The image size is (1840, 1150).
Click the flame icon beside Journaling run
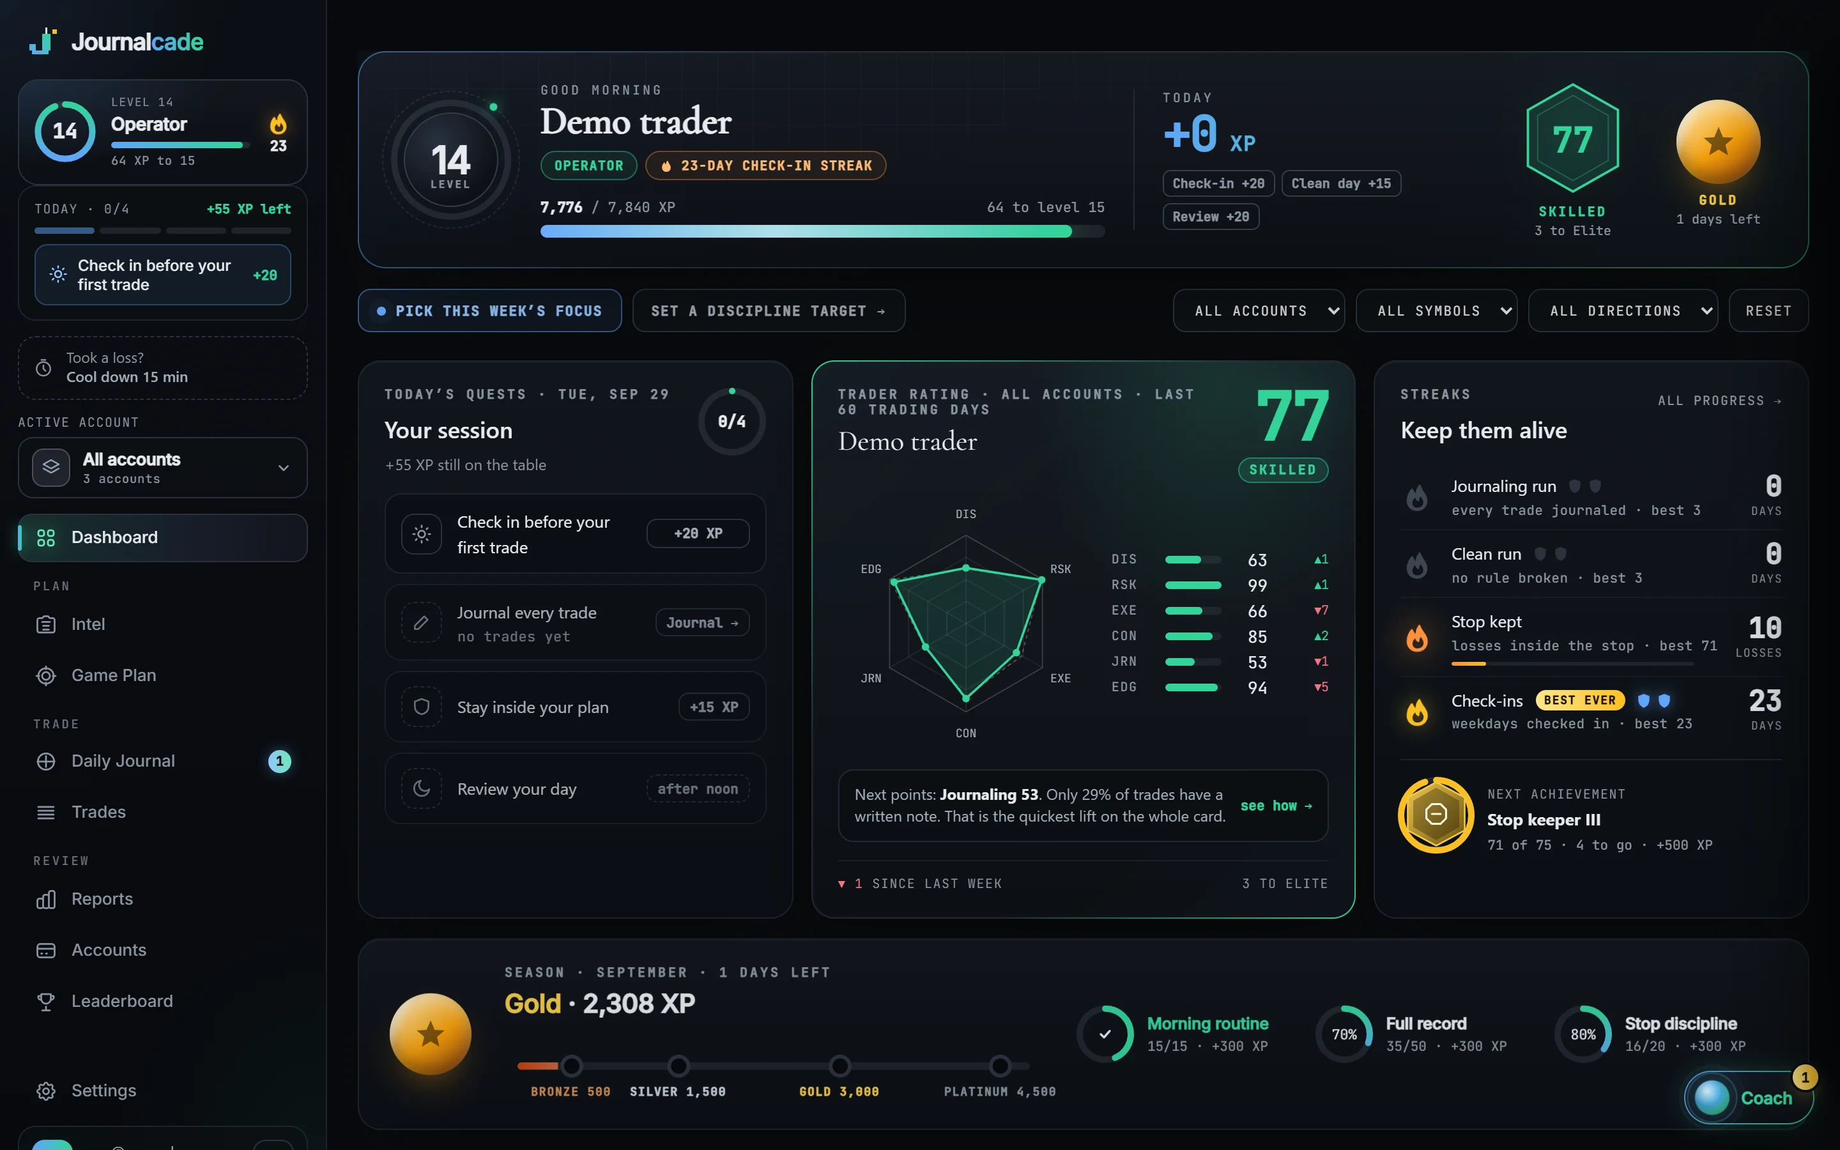pyautogui.click(x=1417, y=498)
